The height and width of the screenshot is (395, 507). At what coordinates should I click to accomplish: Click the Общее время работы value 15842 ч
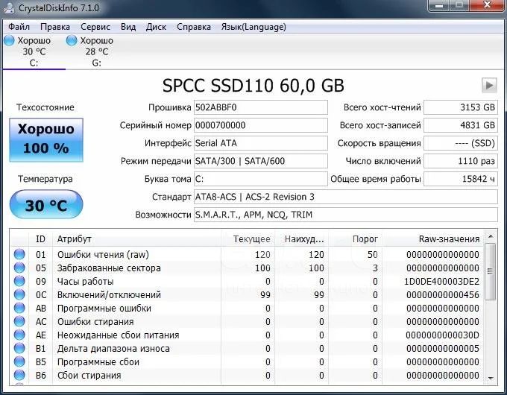[x=461, y=179]
